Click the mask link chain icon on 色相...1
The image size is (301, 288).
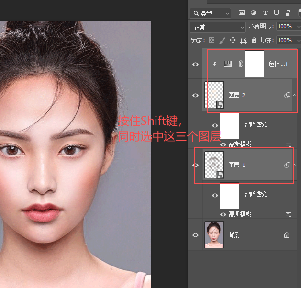[241, 64]
